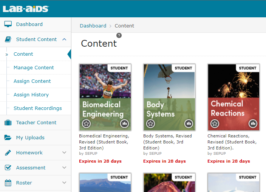Expand the Assessment menu chevron
Viewport: 266px width, 192px height.
coord(64,168)
